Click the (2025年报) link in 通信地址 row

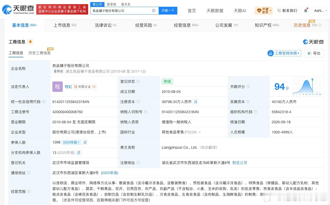coord(109,173)
